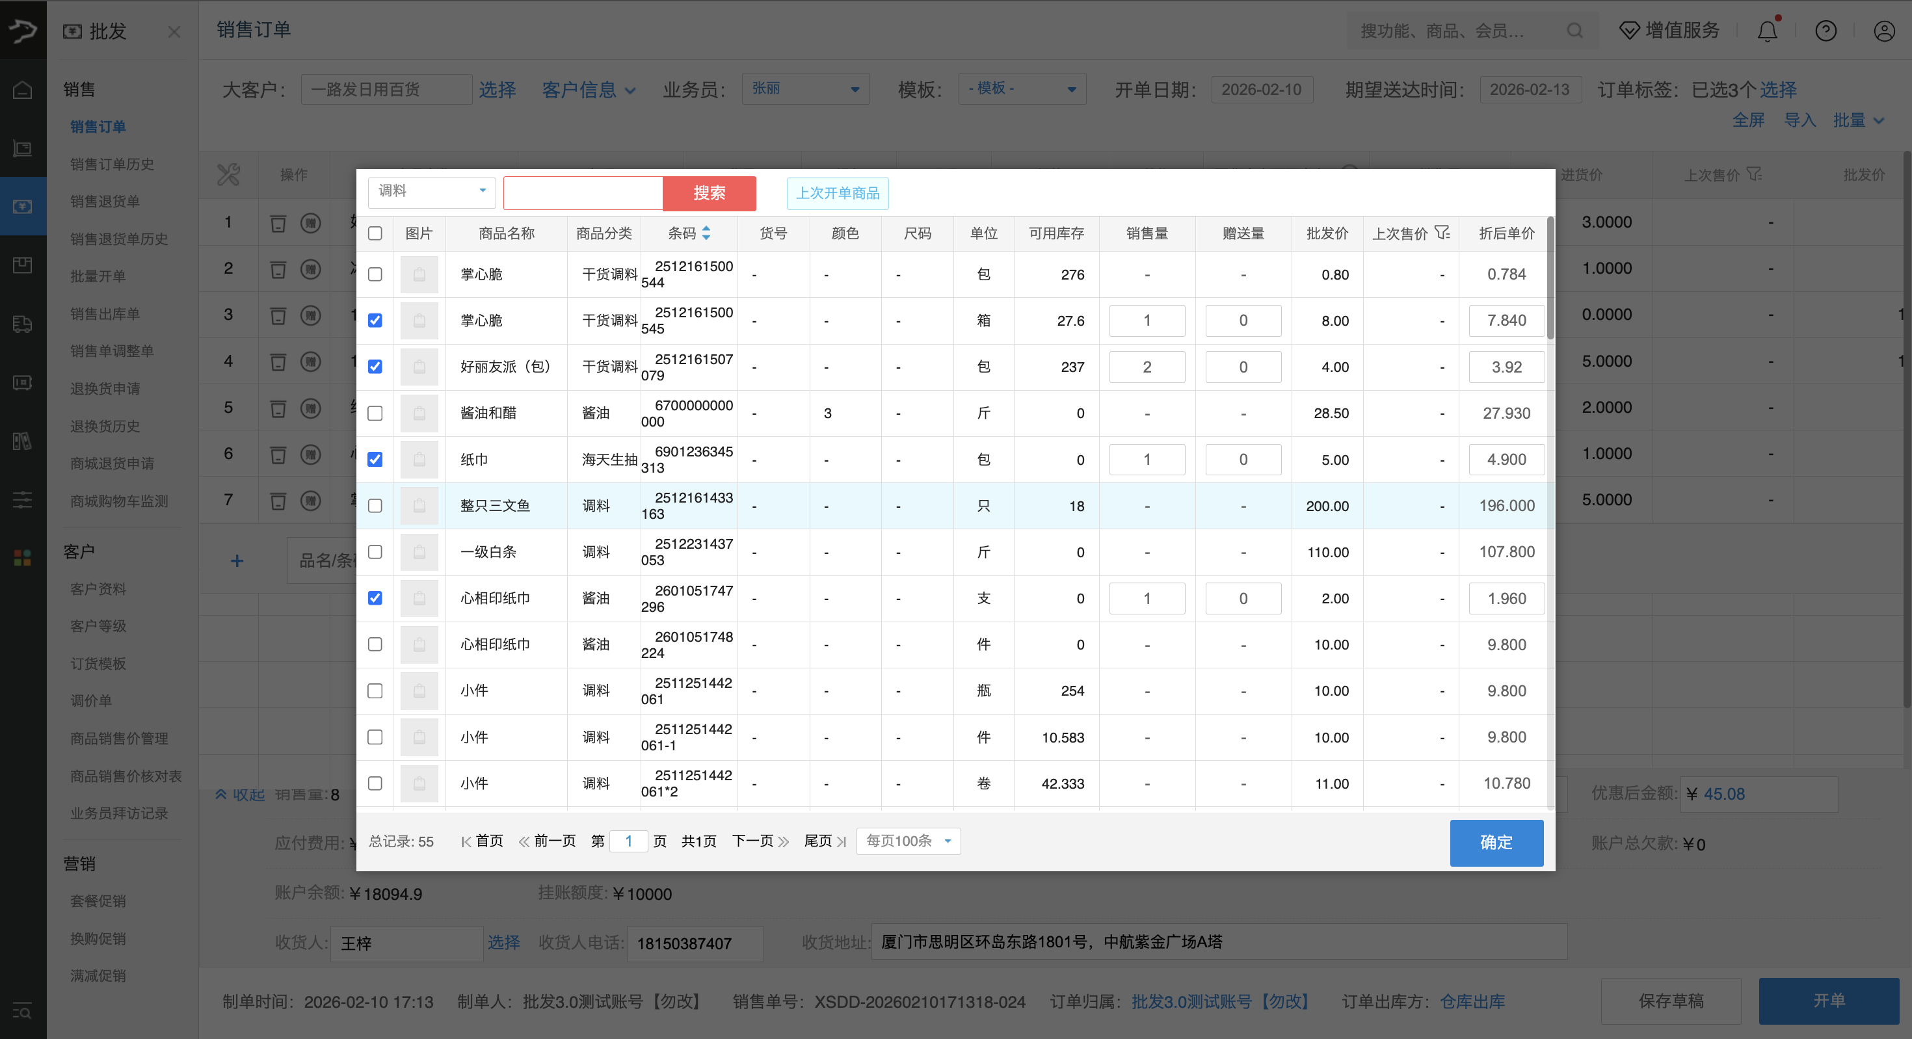Image resolution: width=1912 pixels, height=1039 pixels.
Task: Click the home icon in left sidebar
Action: coord(22,90)
